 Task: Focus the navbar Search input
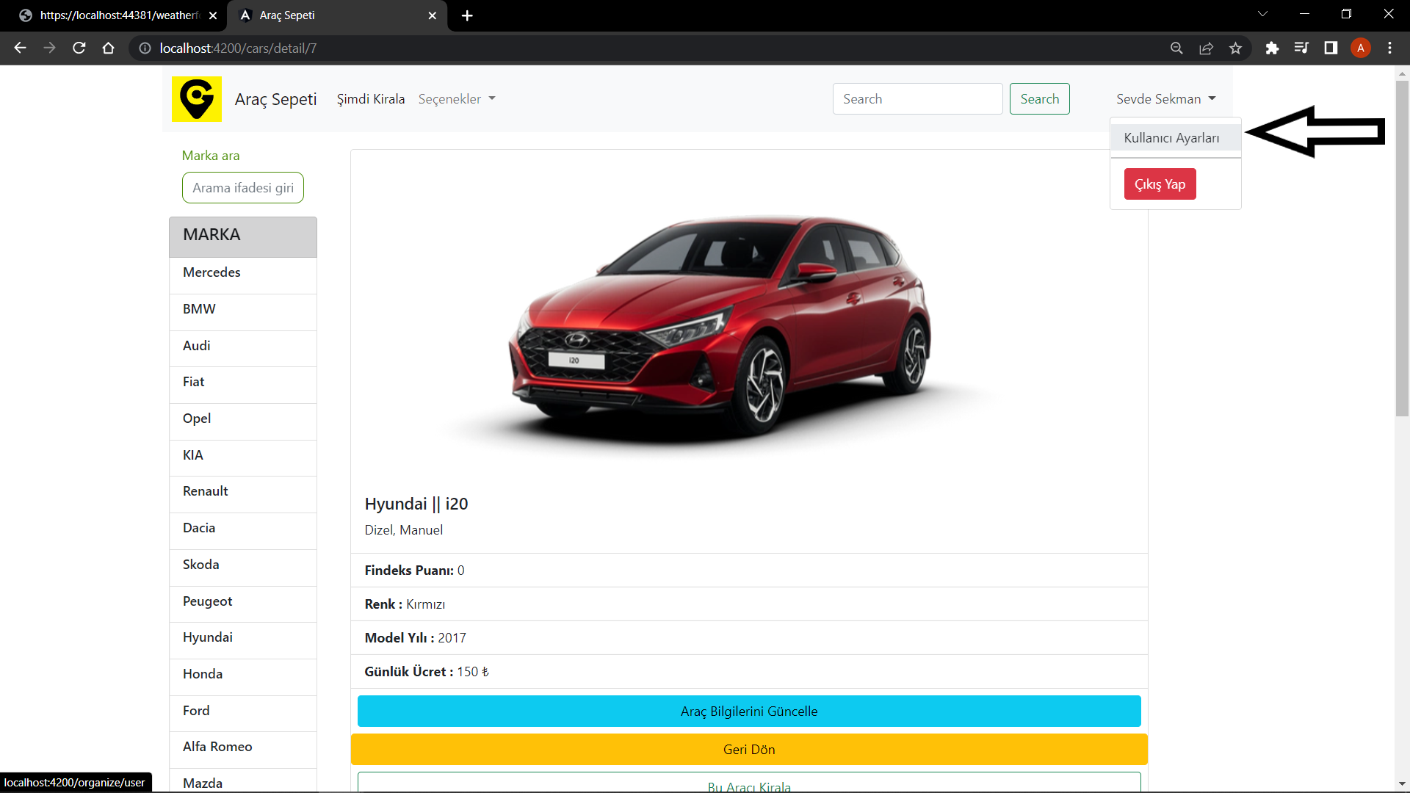pos(917,99)
